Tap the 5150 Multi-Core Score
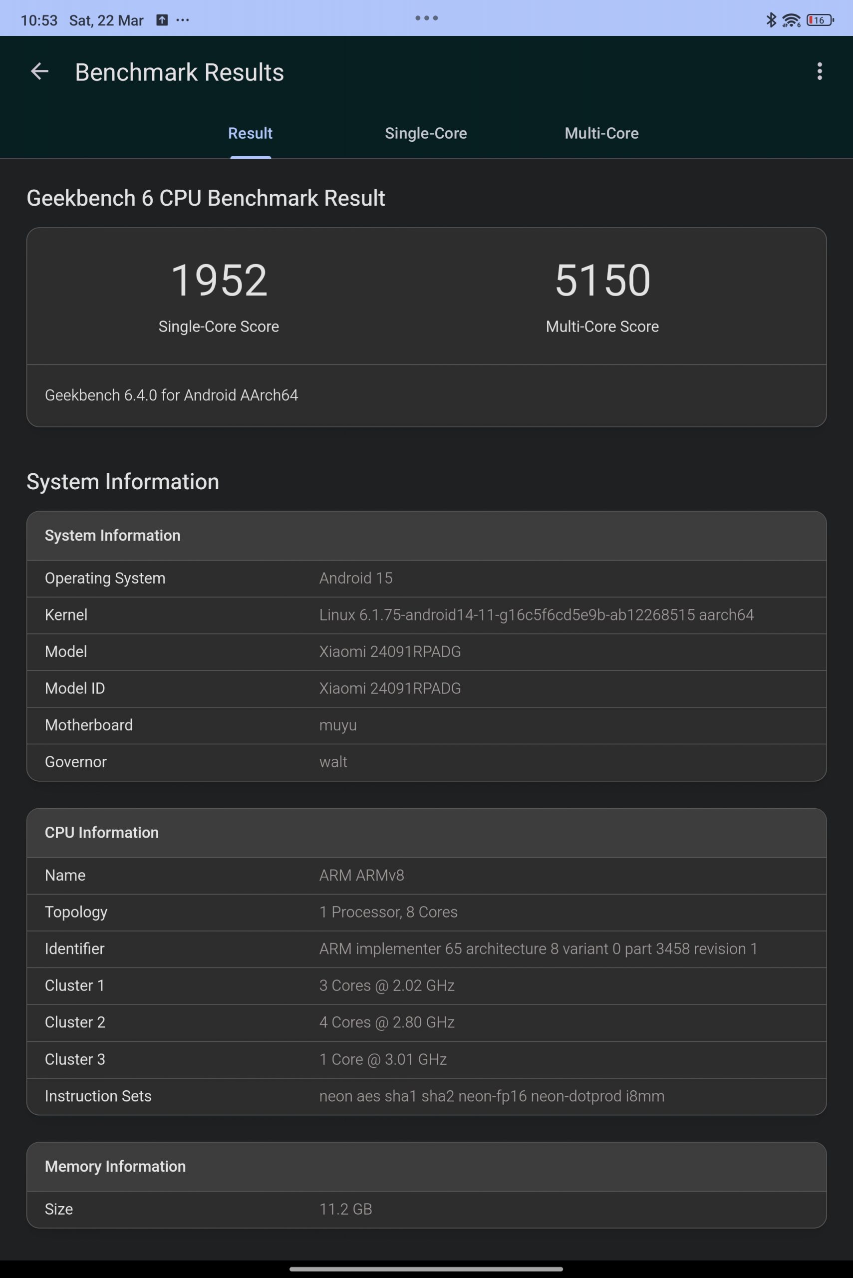 pos(602,281)
